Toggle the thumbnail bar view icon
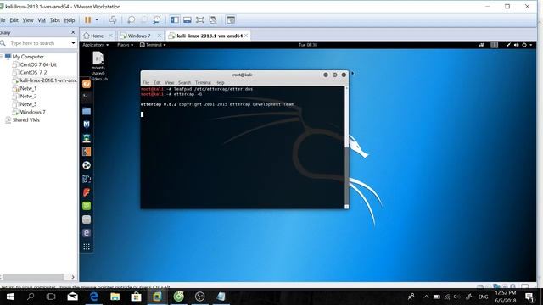543x305 pixels. (x=188, y=20)
